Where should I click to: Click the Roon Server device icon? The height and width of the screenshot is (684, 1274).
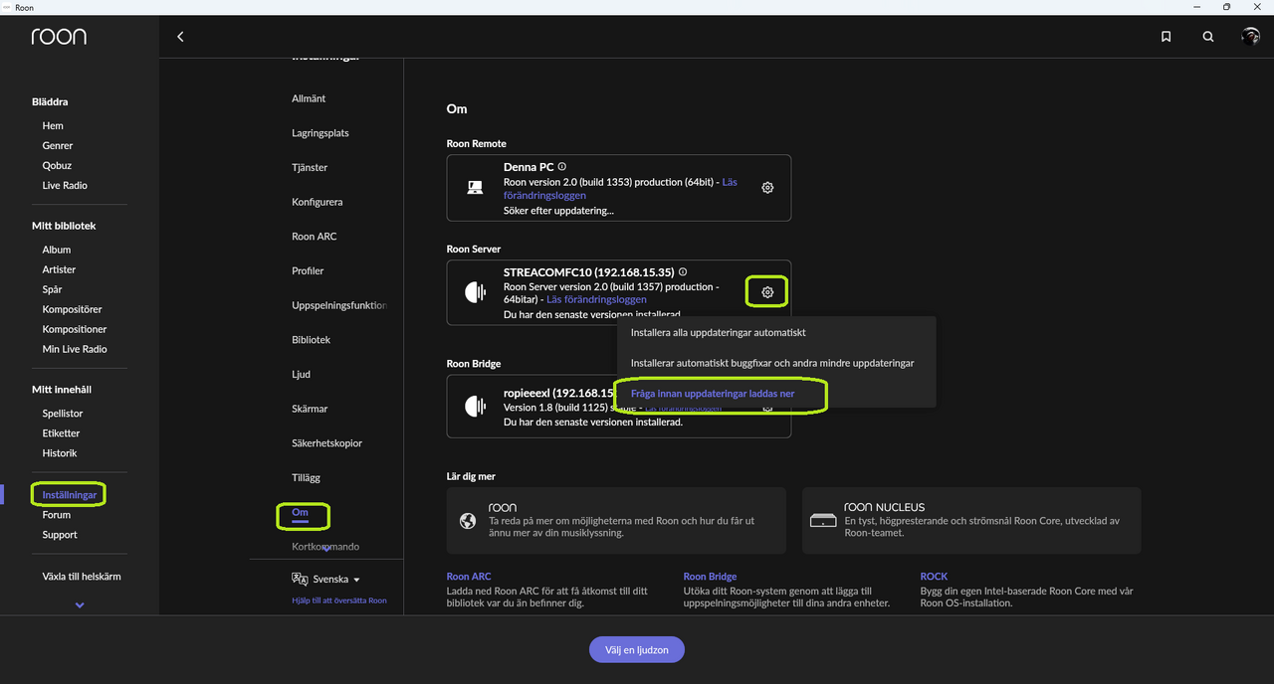pyautogui.click(x=476, y=292)
